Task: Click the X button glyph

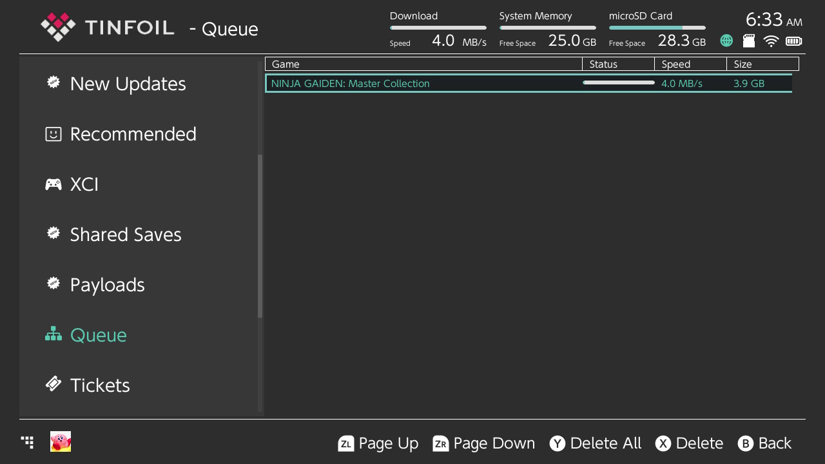Action: click(663, 443)
